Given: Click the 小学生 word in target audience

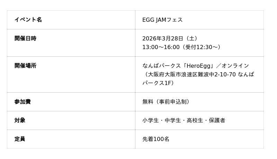Looking at the screenshot, I should (x=151, y=120).
